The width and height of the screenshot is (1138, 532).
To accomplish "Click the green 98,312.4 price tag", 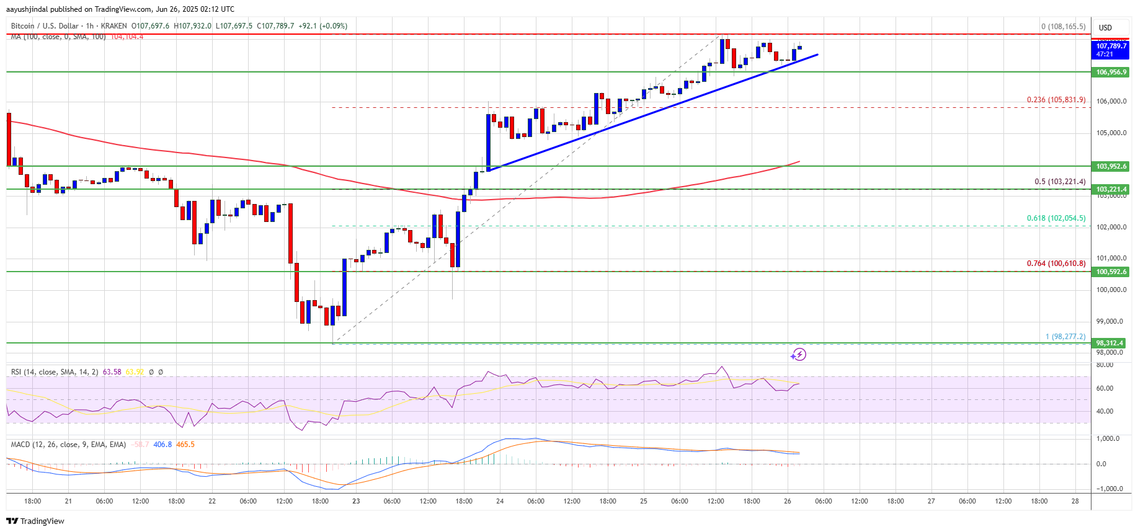I will (x=1111, y=343).
